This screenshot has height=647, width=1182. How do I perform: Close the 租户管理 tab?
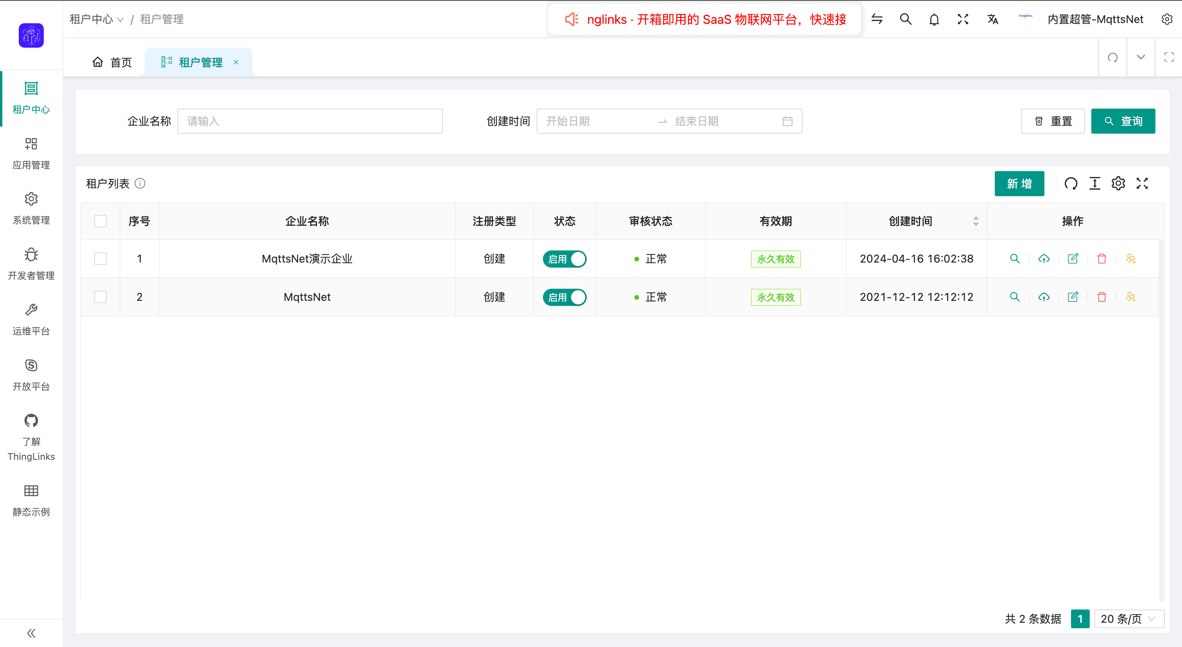pos(236,62)
